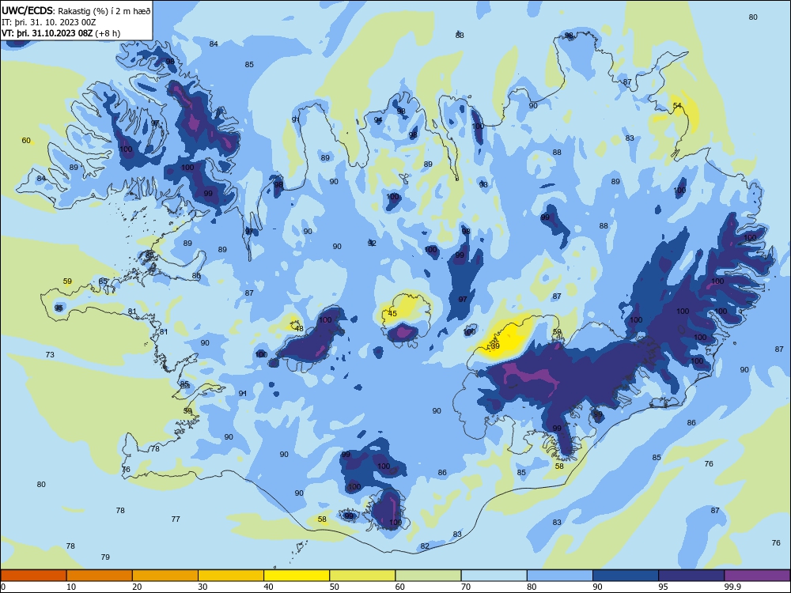Click the valid time line 'VT: þri. 31.10.2023 08Z (+8 h)'

tap(61, 33)
